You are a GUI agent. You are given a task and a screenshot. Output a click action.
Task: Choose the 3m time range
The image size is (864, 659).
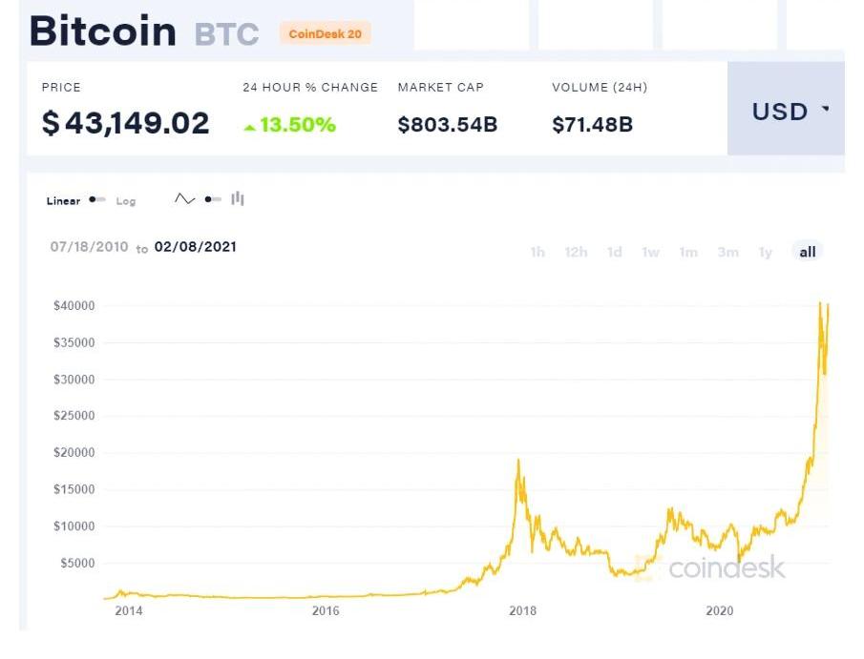click(x=728, y=253)
